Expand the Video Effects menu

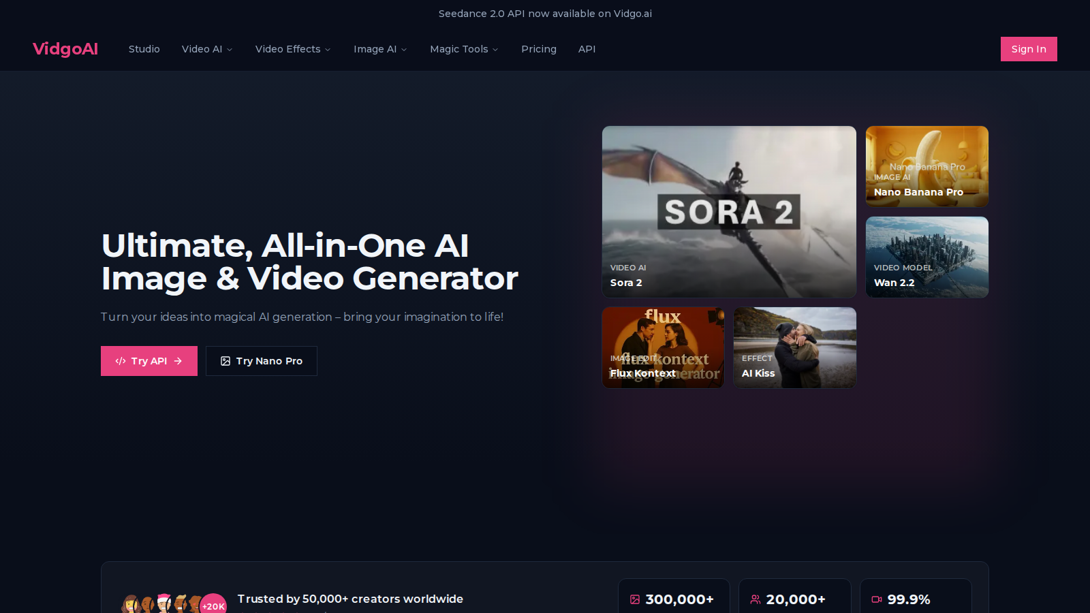tap(293, 49)
